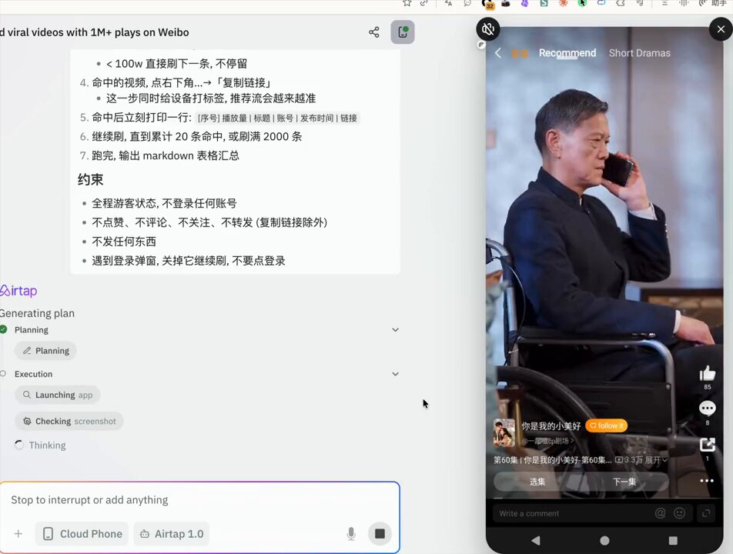The image size is (733, 554).
Task: Focus the Write a comment field
Action: [573, 513]
